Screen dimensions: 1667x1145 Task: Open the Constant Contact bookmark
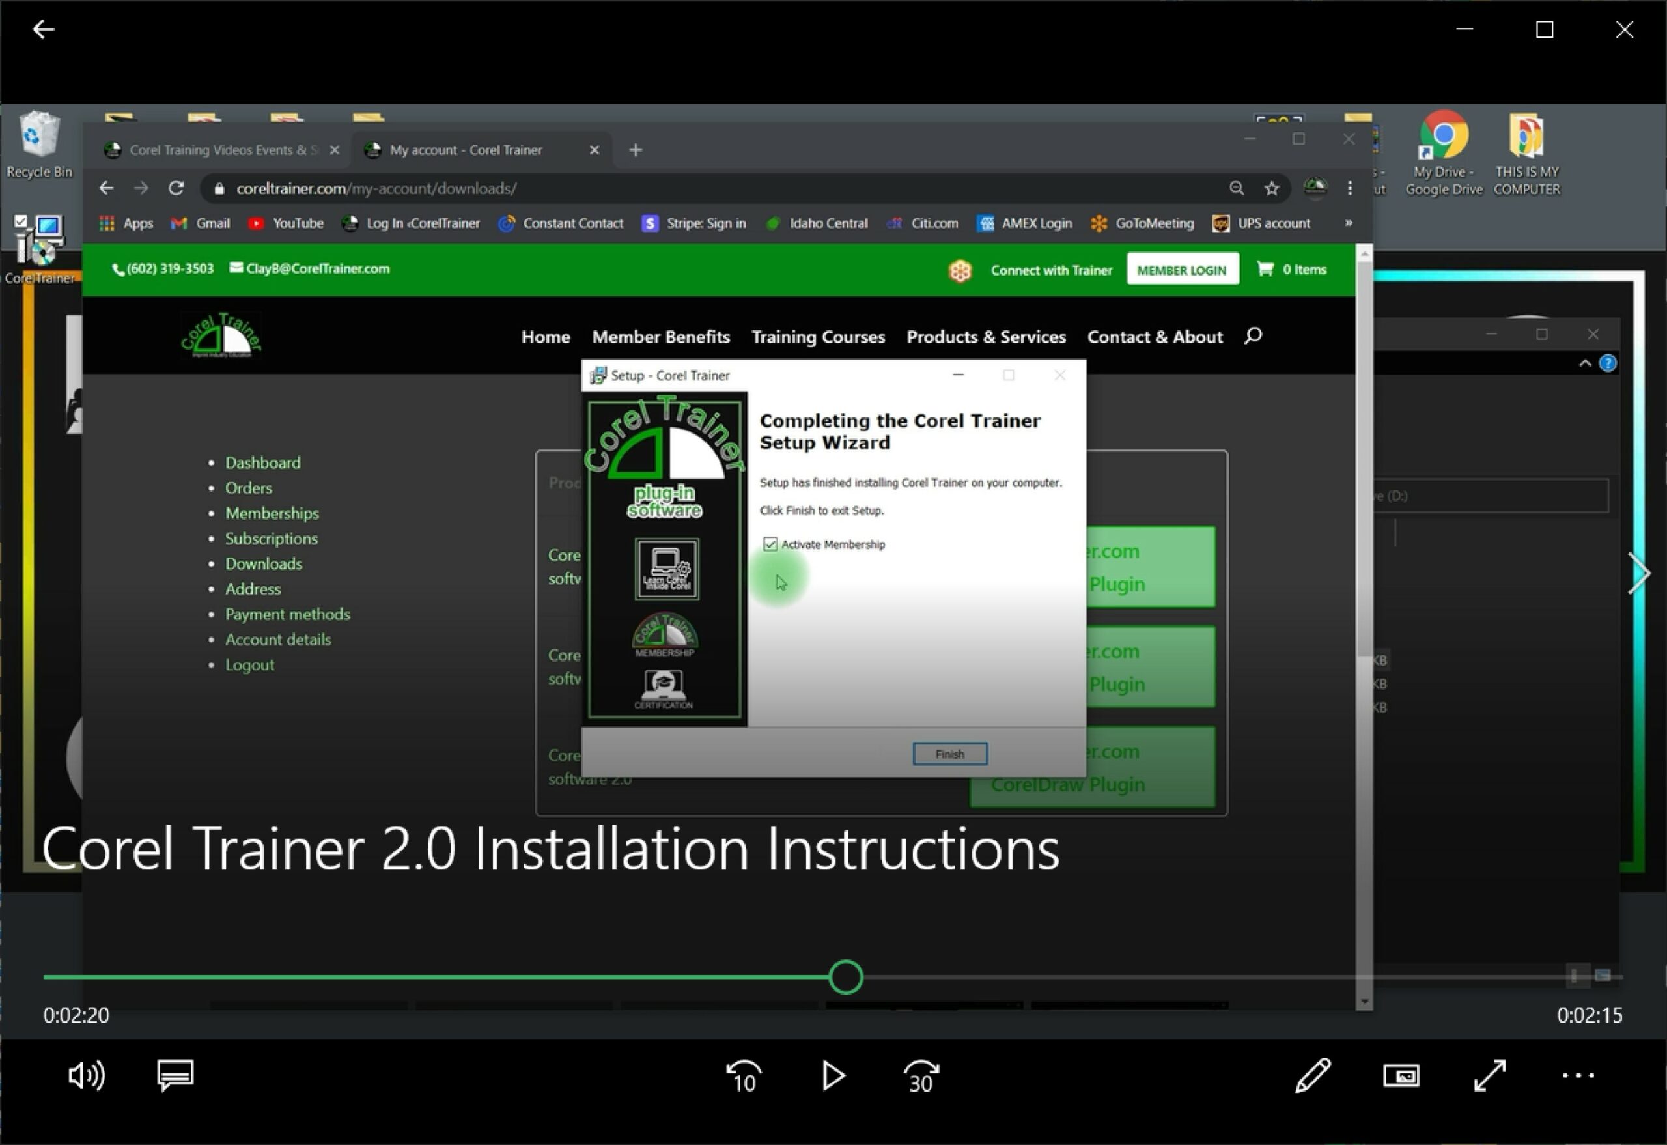tap(561, 223)
